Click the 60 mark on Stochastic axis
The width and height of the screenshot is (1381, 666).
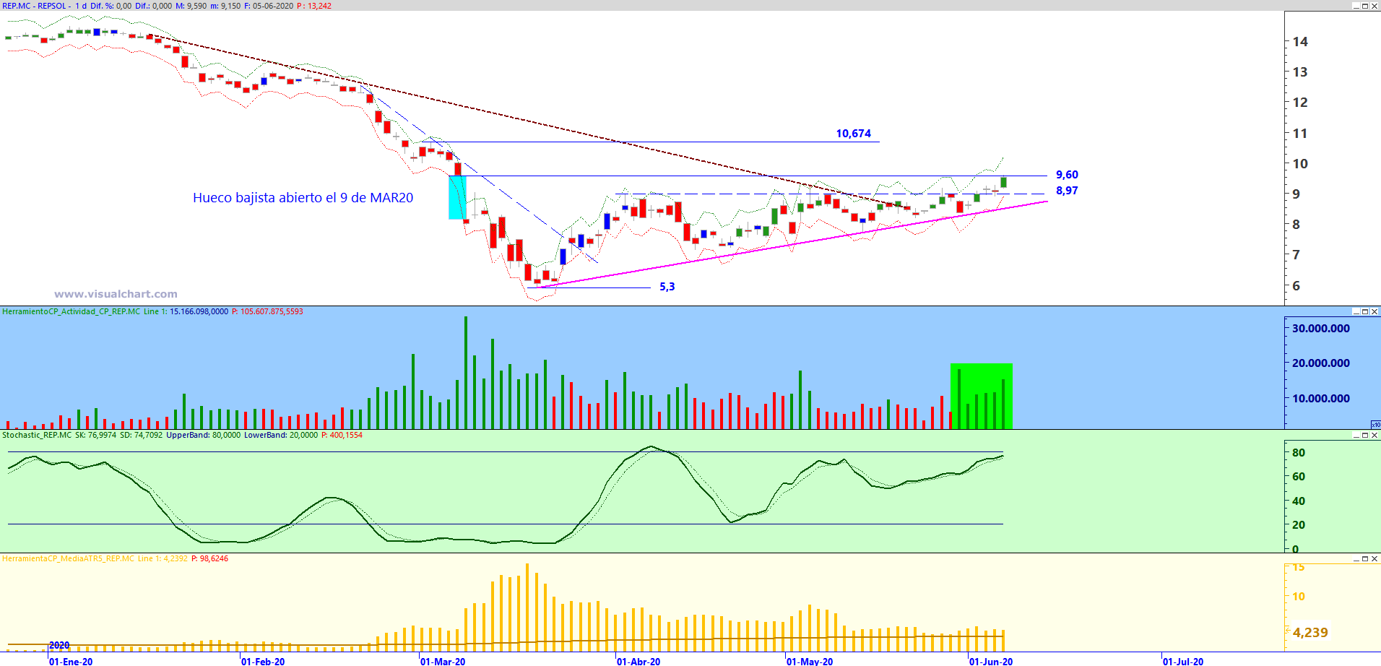[x=1299, y=477]
